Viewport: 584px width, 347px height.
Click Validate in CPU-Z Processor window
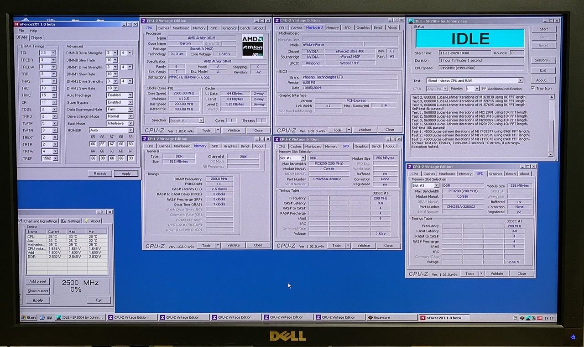tap(234, 130)
